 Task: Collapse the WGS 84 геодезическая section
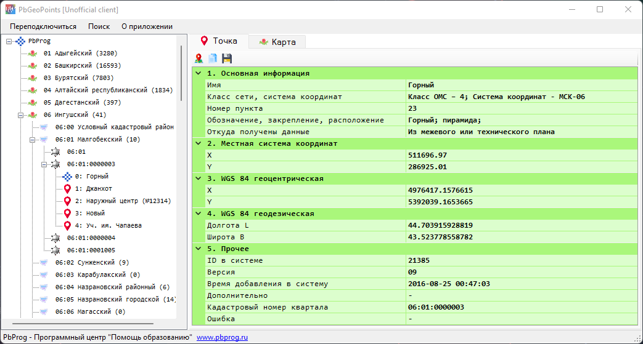pyautogui.click(x=198, y=214)
